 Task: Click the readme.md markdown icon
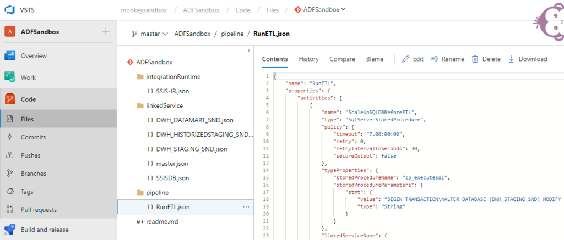coord(140,222)
